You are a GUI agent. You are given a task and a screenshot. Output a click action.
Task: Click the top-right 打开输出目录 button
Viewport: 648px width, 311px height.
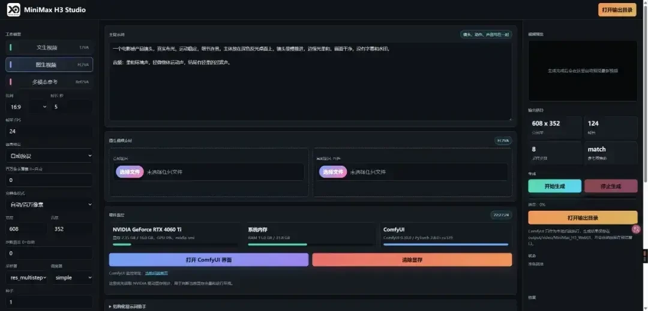(x=617, y=10)
